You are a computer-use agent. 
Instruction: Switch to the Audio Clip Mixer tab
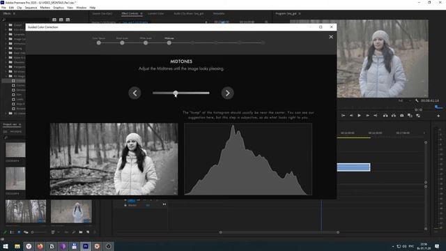pos(189,13)
